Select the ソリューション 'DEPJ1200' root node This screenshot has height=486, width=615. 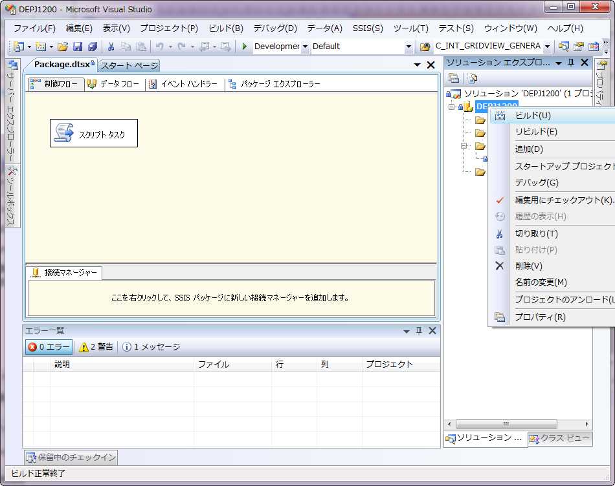520,94
